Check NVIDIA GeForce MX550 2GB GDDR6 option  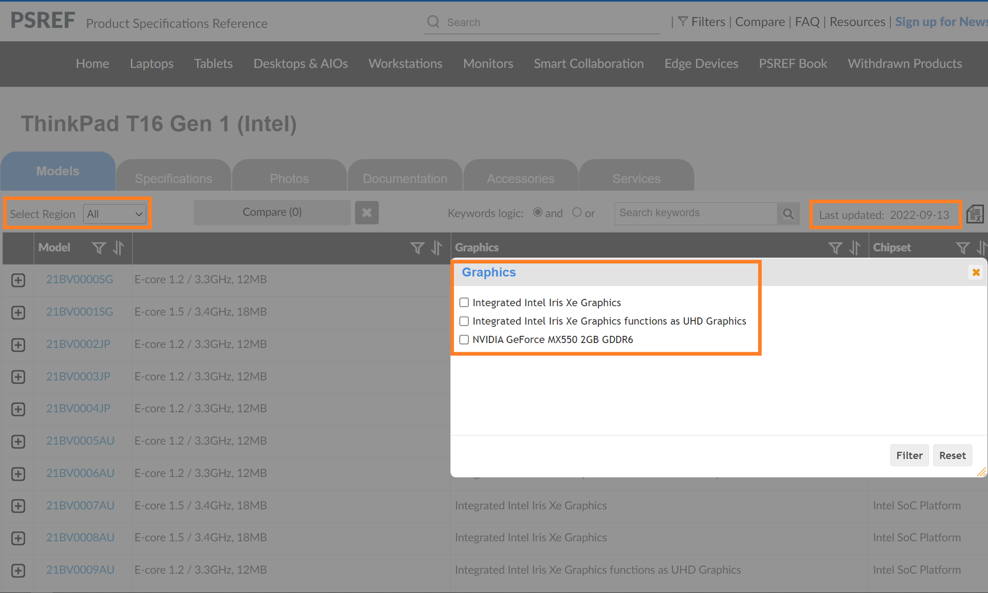tap(464, 339)
